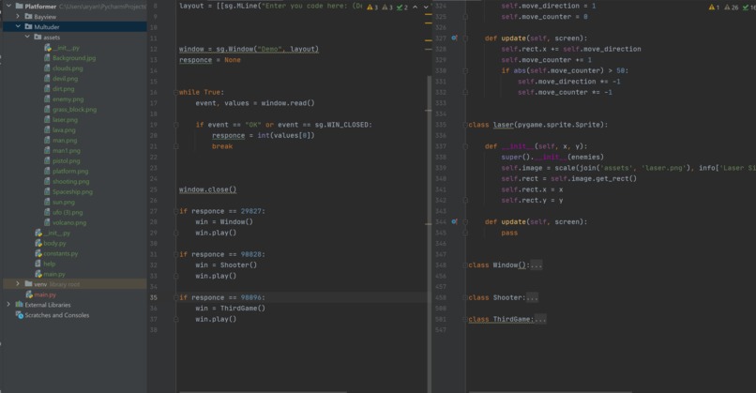This screenshot has height=393, width=756.
Task: Click right editor 26 weak warnings icon
Action: tap(727, 7)
